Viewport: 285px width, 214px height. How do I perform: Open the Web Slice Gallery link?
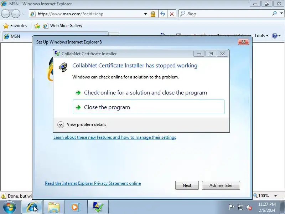coord(63,26)
